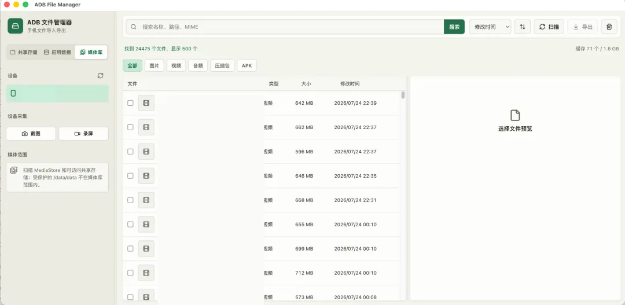Switch to 媒体库 tab
This screenshot has width=625, height=305.
pyautogui.click(x=91, y=52)
